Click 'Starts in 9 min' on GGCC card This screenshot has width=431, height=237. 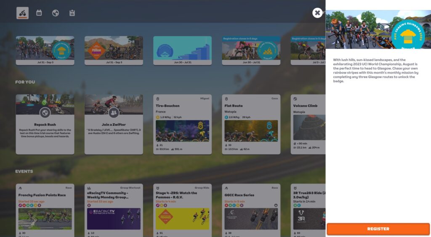coord(234,201)
